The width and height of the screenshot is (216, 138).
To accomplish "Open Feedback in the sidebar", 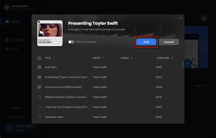I will [16, 117].
